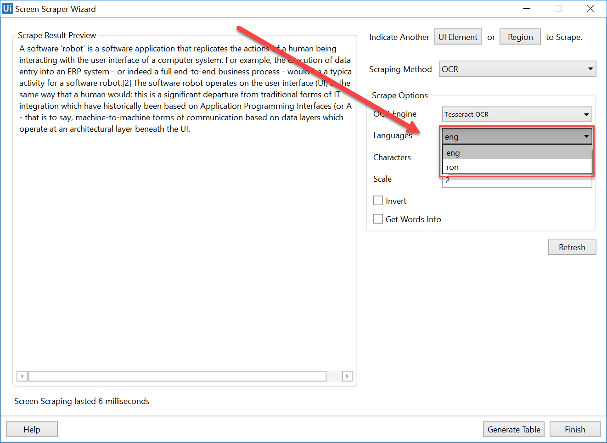Close the Screen Scraper Wizard window
Image resolution: width=607 pixels, height=443 pixels.
(x=590, y=8)
